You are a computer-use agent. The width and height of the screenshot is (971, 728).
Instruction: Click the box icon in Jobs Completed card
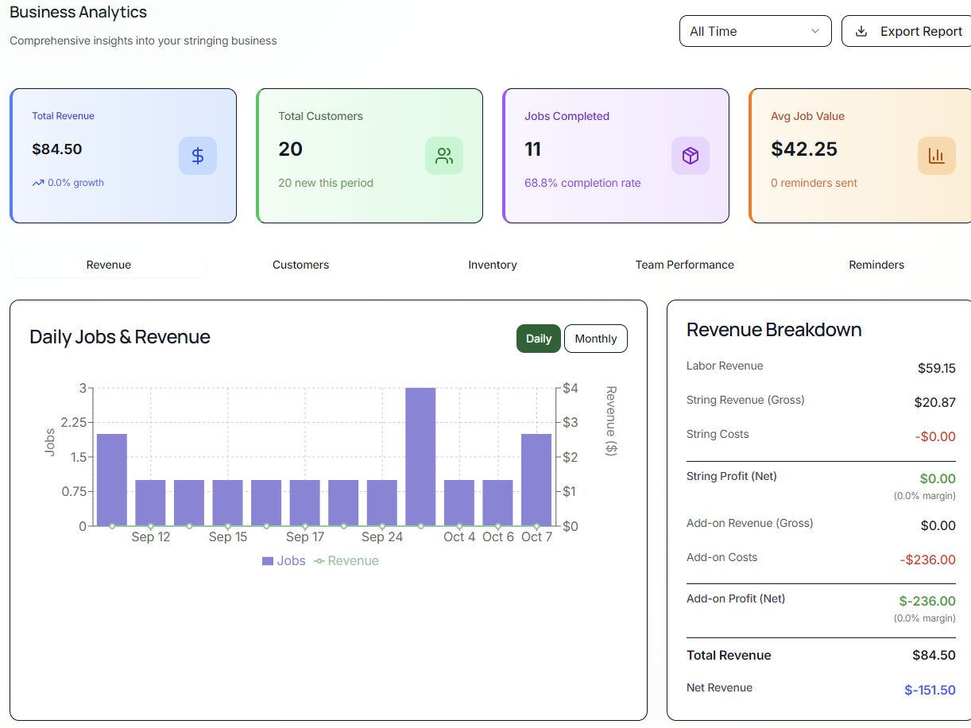[x=691, y=156]
